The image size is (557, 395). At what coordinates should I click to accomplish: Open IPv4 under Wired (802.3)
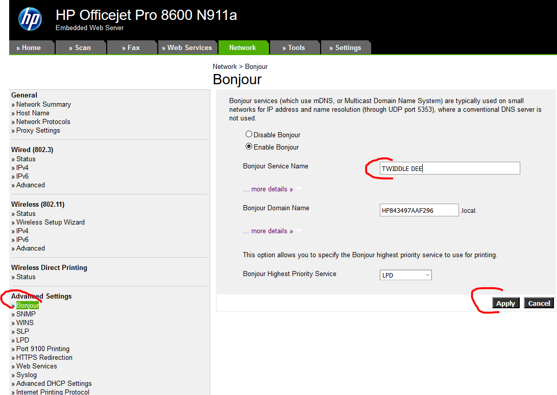pyautogui.click(x=22, y=168)
